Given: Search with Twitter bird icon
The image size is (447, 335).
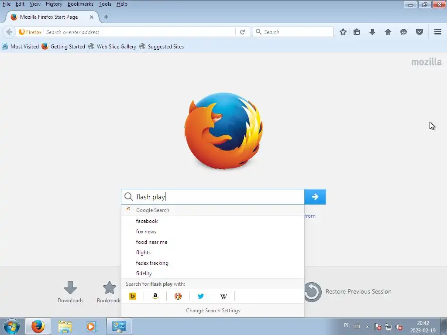Looking at the screenshot, I should (x=201, y=296).
